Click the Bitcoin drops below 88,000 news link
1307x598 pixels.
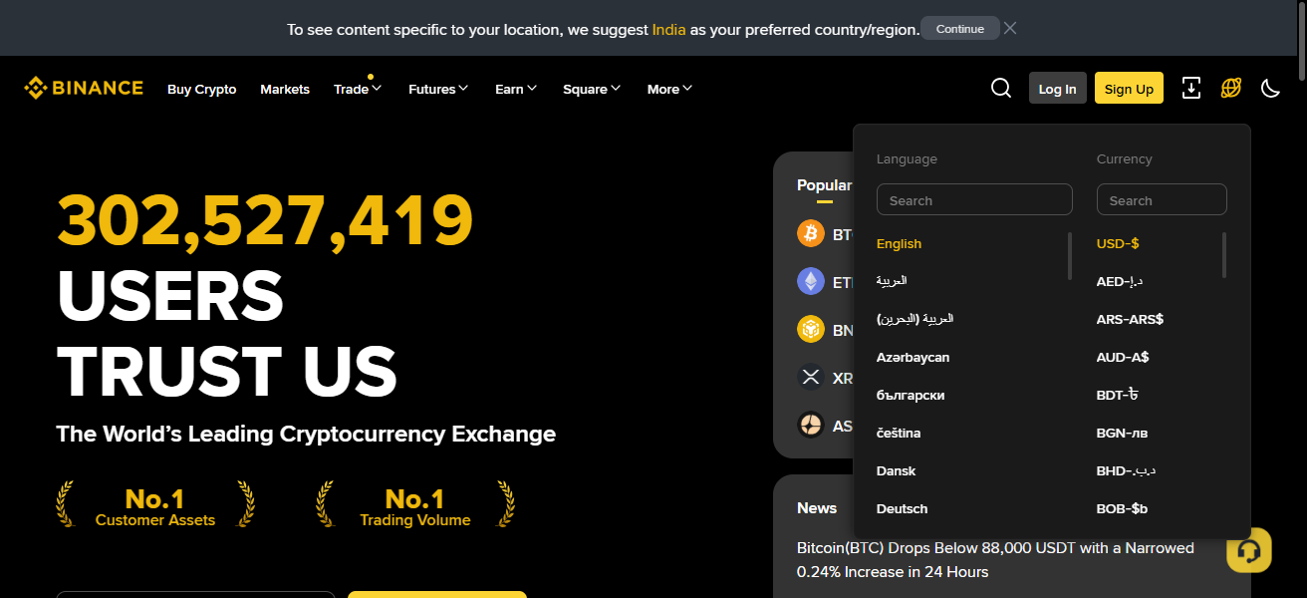[x=994, y=558]
